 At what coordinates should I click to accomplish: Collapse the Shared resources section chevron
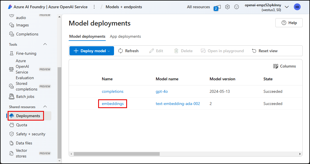[x=45, y=107]
